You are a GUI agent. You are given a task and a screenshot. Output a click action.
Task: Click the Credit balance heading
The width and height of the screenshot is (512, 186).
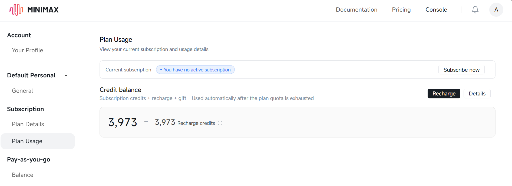pos(120,90)
